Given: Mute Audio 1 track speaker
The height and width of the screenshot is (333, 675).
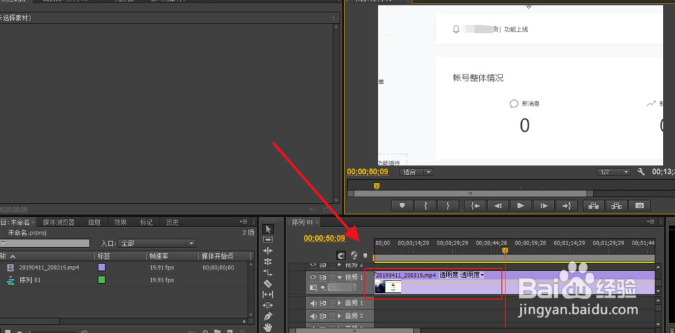Looking at the screenshot, I should tap(313, 303).
